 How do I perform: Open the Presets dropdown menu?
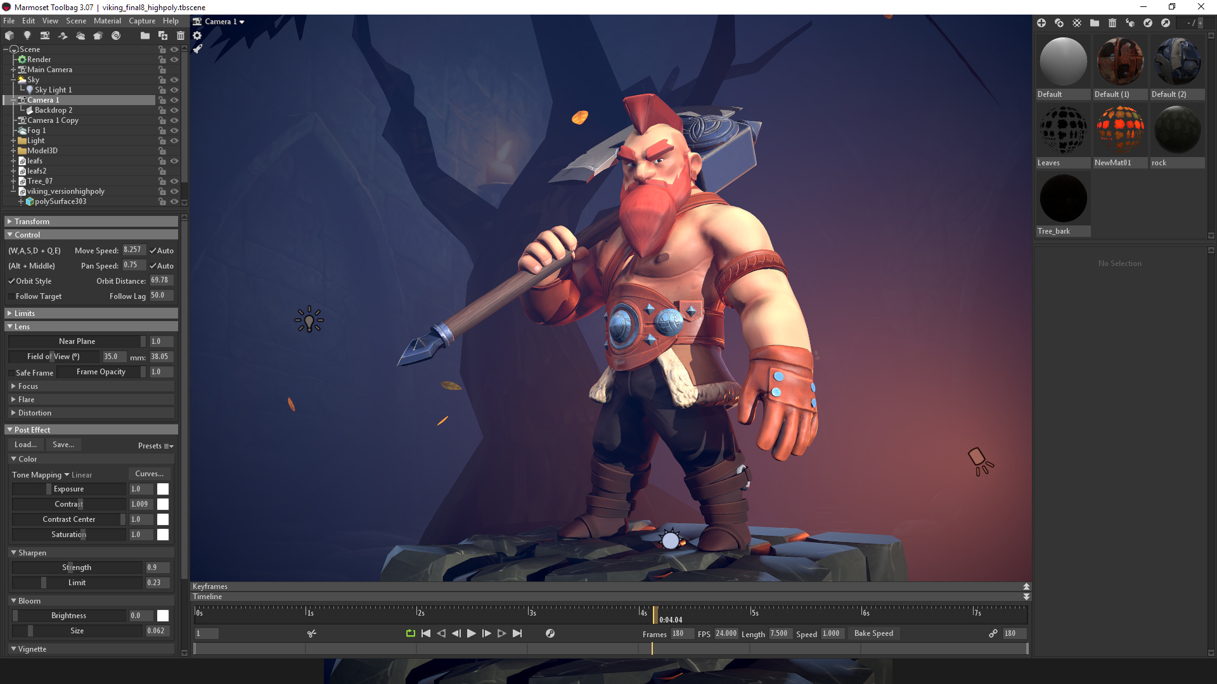pyautogui.click(x=156, y=446)
